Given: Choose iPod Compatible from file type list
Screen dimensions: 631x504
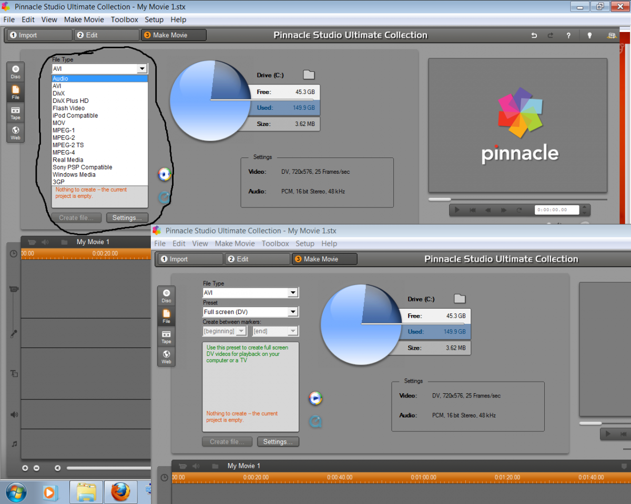Looking at the screenshot, I should click(x=100, y=115).
